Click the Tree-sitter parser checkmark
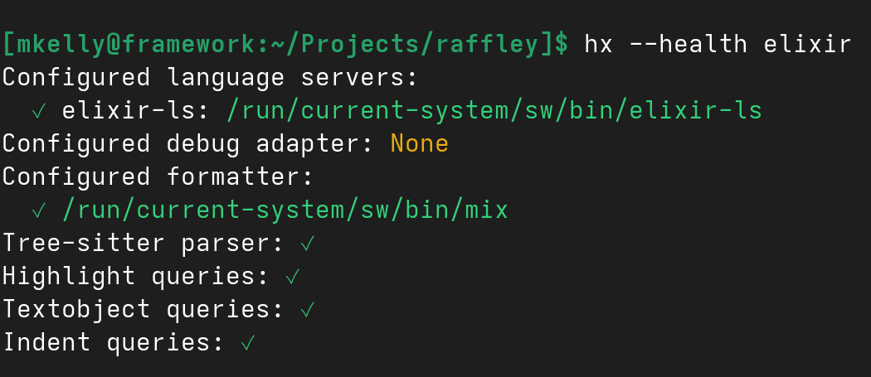The width and height of the screenshot is (871, 377). tap(307, 244)
